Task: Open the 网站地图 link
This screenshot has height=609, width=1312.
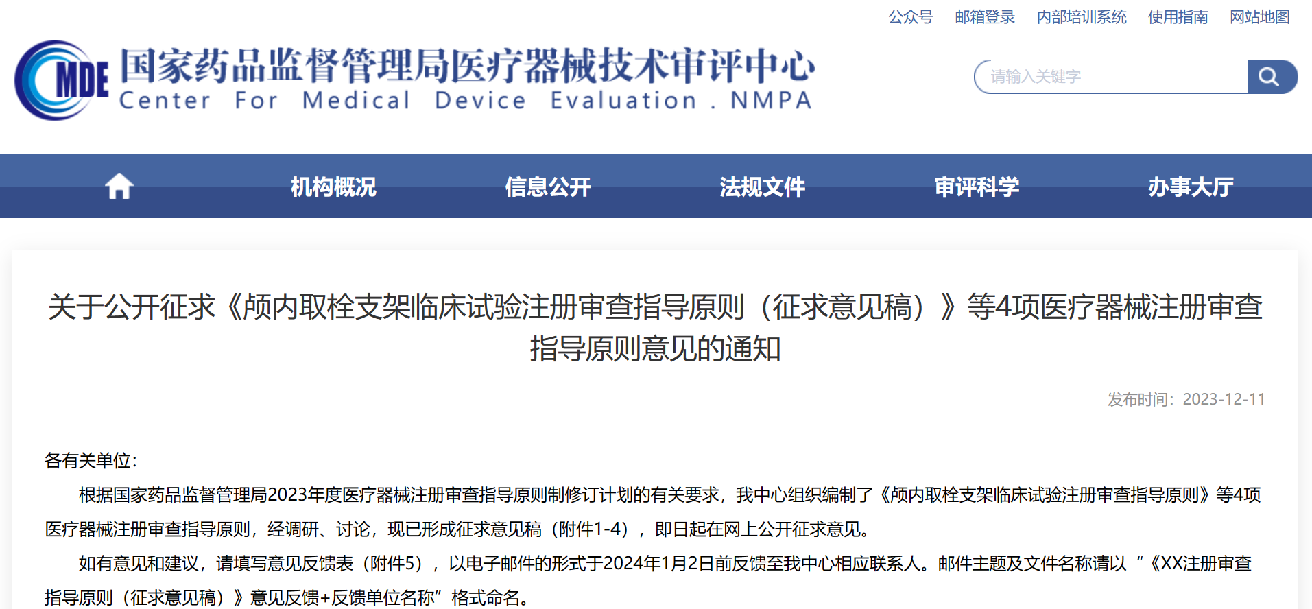Action: pyautogui.click(x=1259, y=17)
